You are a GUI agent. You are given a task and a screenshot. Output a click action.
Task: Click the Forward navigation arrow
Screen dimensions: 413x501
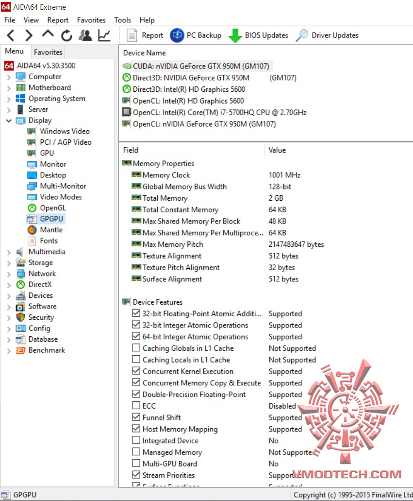29,35
